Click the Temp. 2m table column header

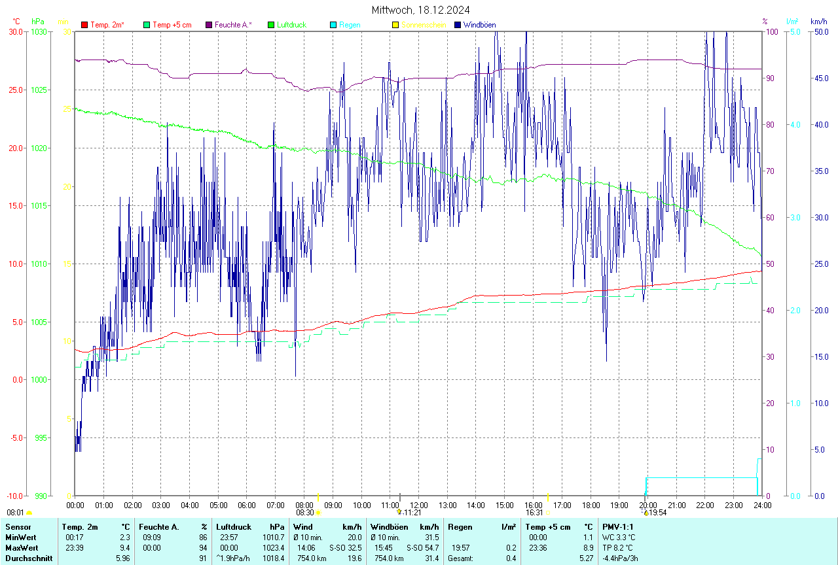[x=80, y=526]
